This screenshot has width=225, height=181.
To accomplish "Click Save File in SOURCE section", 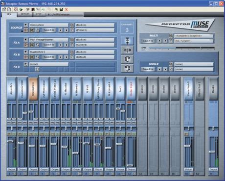I will (49, 30).
